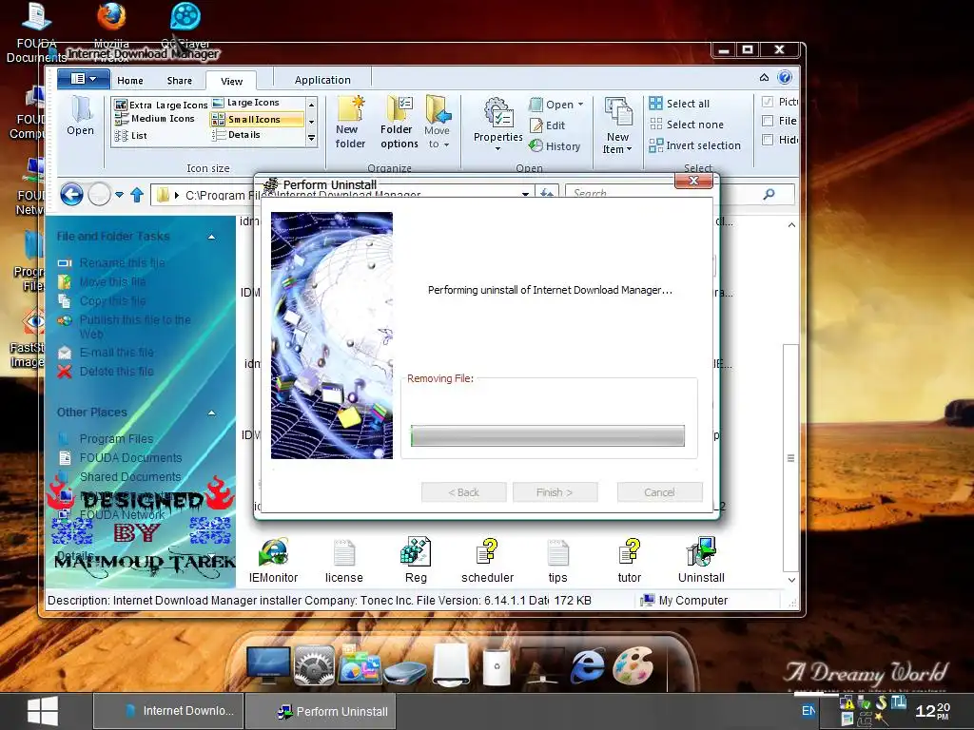Choose the List view
Screen dimensions: 974x730
coord(131,135)
